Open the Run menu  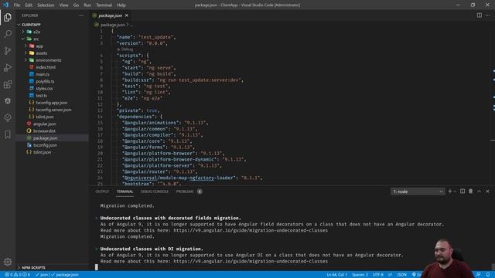pos(87,5)
